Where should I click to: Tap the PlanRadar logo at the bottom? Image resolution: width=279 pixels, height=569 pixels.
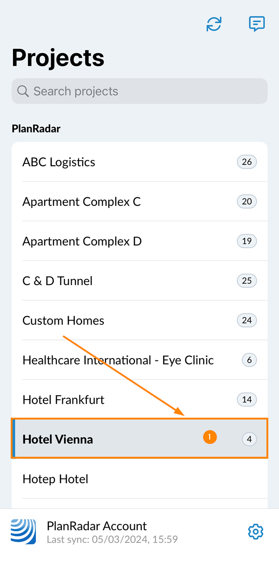tap(23, 531)
